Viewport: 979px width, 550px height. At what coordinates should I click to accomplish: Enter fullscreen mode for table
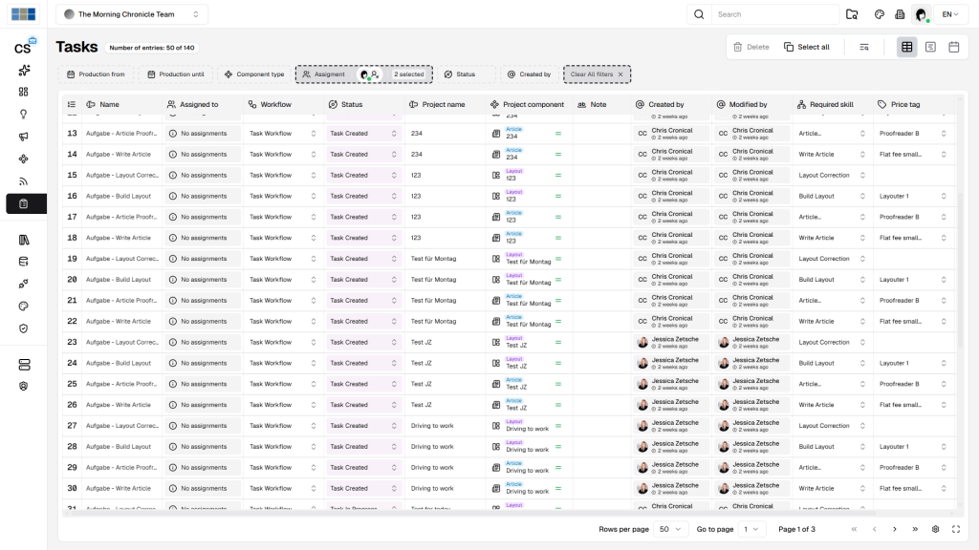(x=956, y=529)
